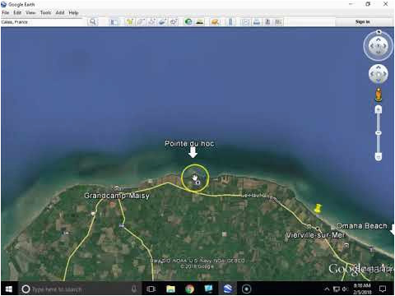The height and width of the screenshot is (296, 395).
Task: Select the Add Polygon tool
Action: [140, 22]
